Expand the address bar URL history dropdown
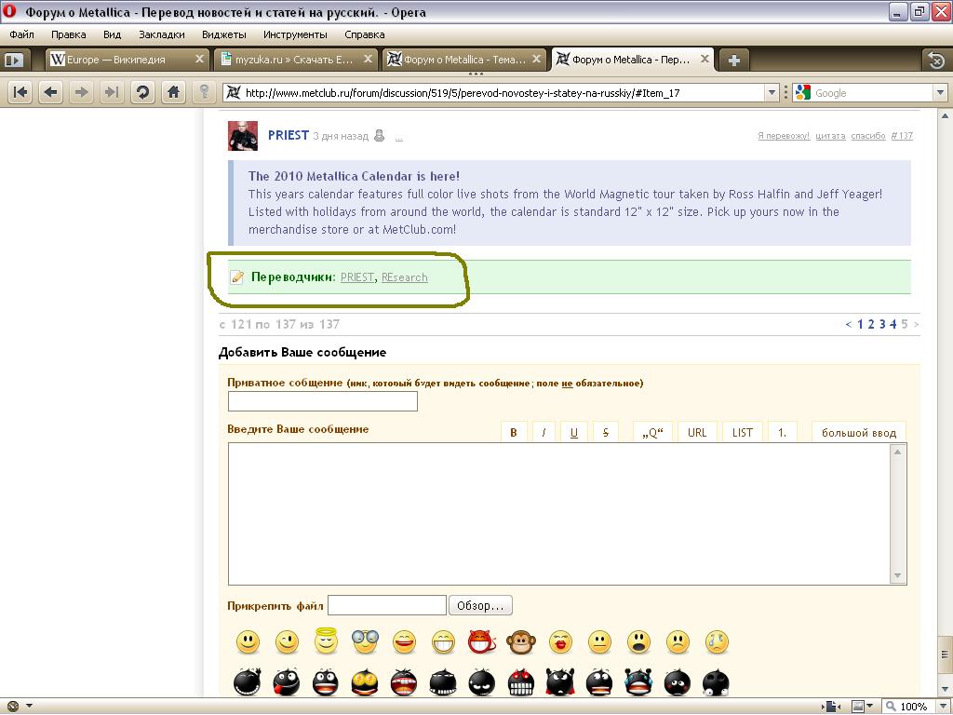This screenshot has width=953, height=715. [x=772, y=92]
